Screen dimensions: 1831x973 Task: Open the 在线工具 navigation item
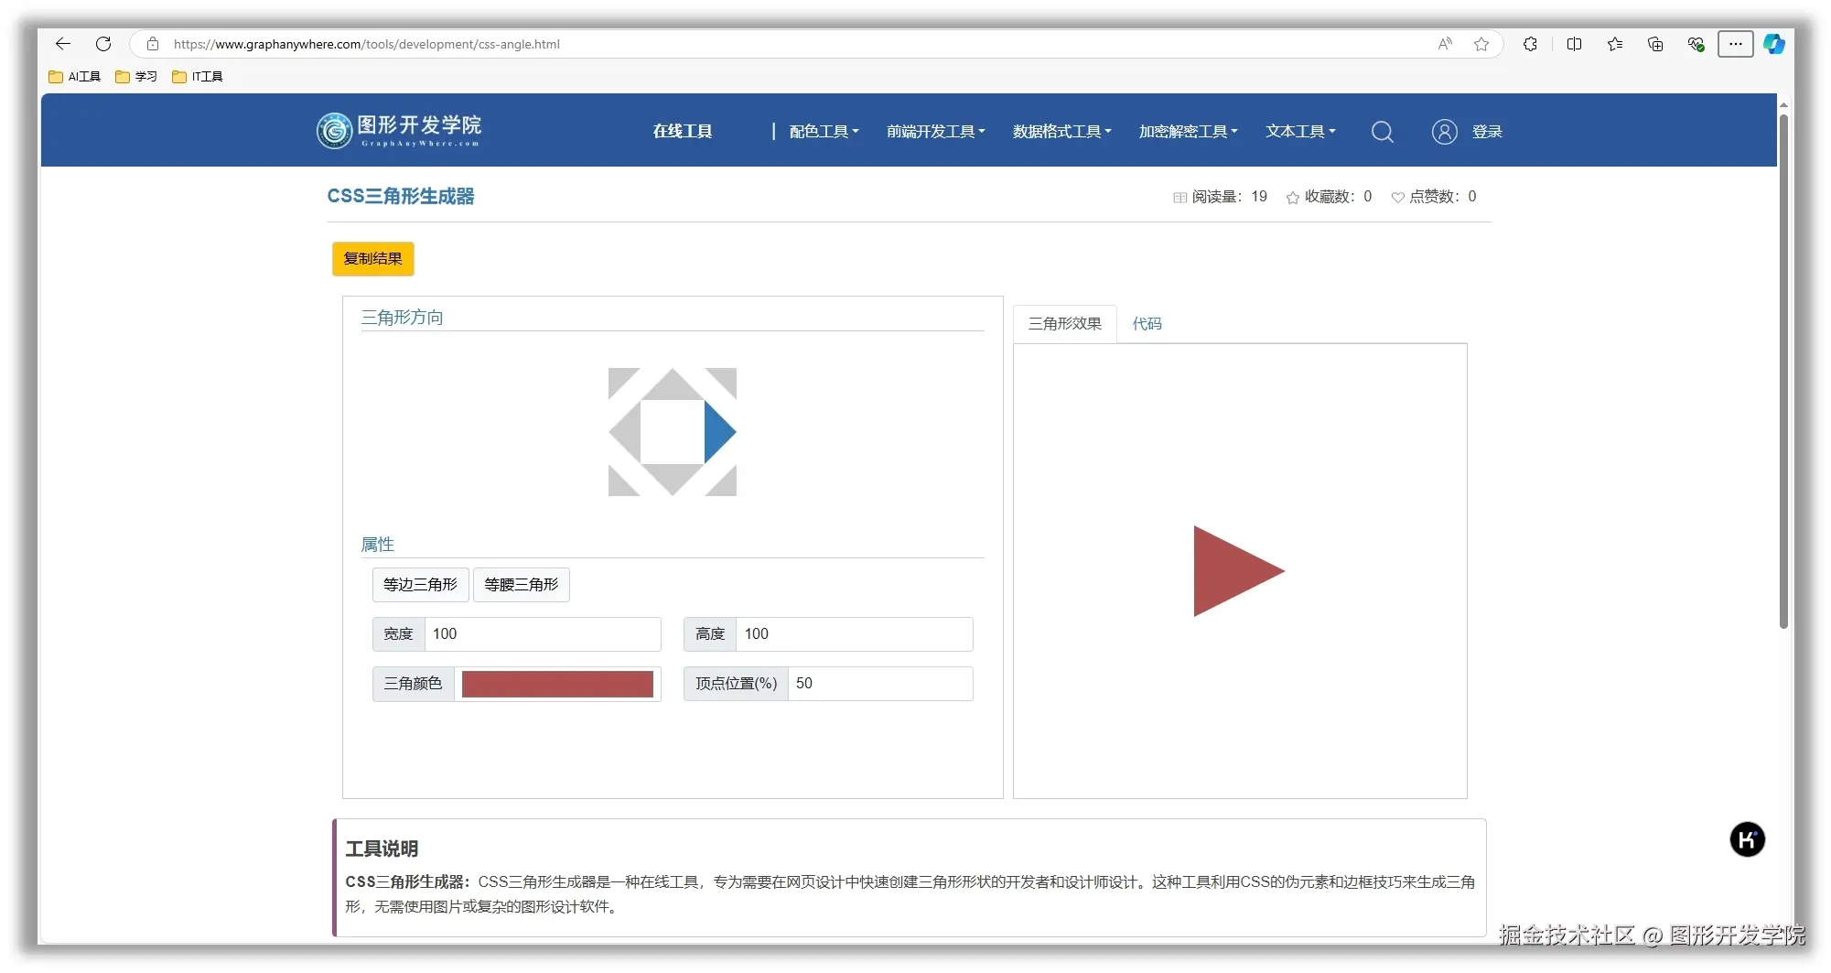683,132
